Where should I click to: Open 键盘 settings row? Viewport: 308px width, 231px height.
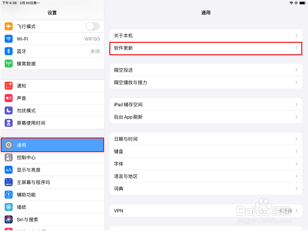(x=206, y=151)
